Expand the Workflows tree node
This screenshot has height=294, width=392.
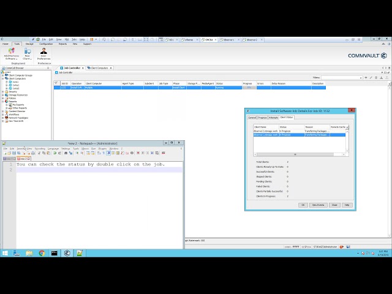(3, 115)
